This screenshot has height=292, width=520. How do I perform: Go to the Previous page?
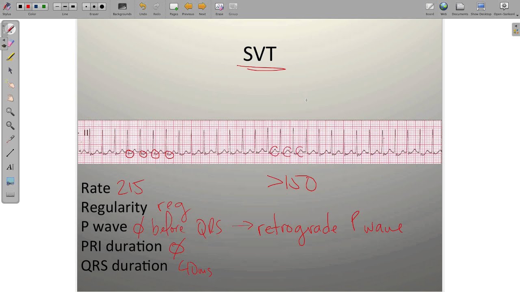tap(188, 9)
